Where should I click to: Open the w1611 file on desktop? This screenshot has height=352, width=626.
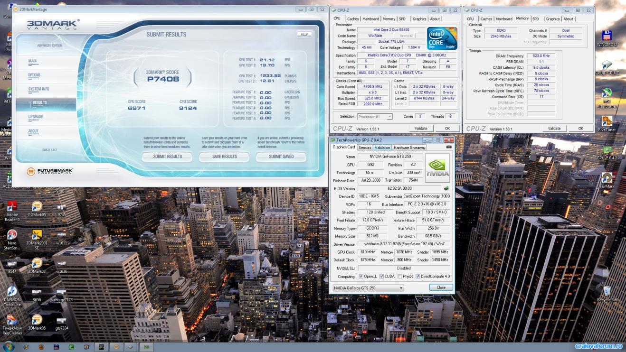tap(61, 238)
